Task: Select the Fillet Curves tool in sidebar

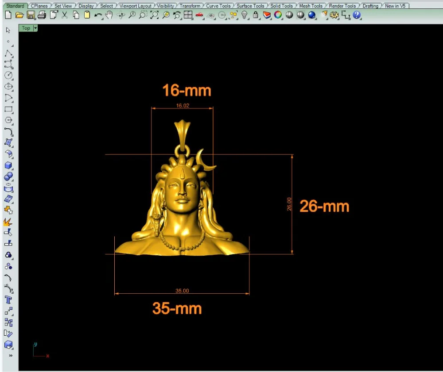Action: 8,131
